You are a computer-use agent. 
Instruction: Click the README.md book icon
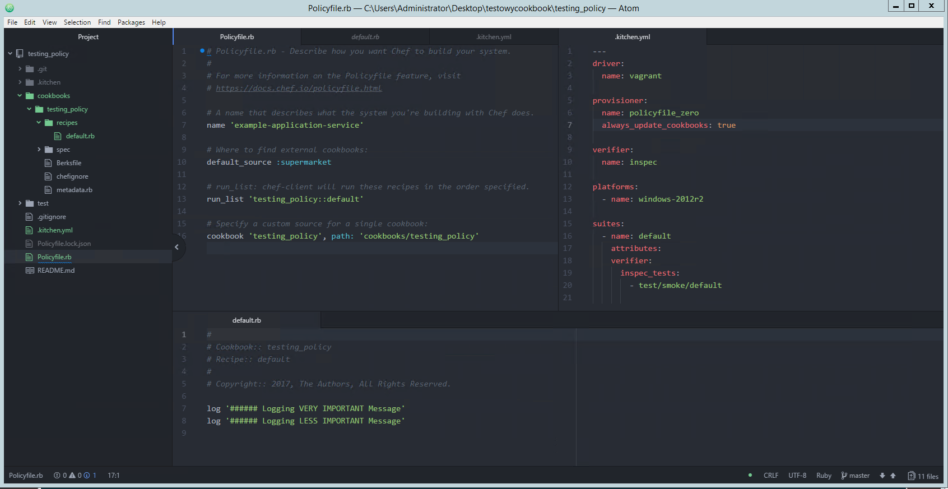(30, 271)
